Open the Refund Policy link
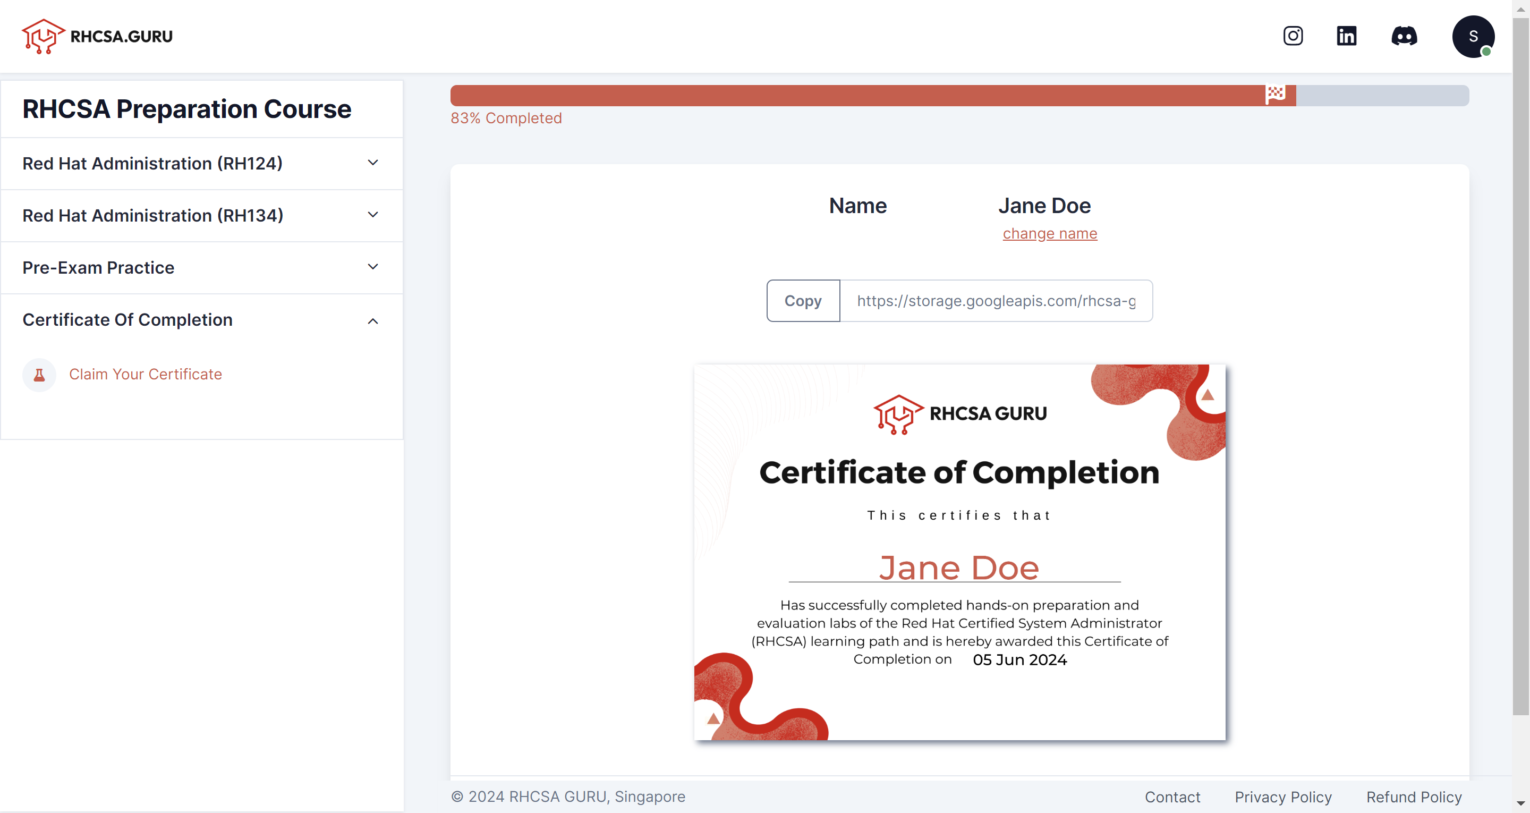The image size is (1530, 813). 1414,797
